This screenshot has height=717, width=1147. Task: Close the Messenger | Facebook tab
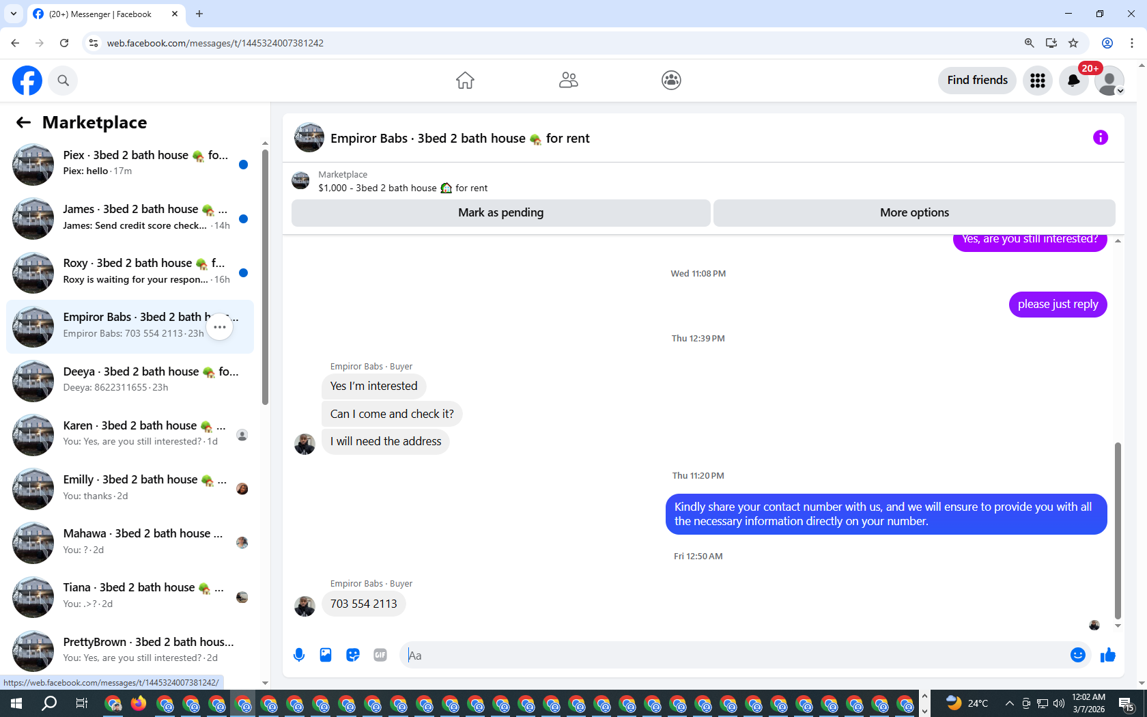pos(175,14)
